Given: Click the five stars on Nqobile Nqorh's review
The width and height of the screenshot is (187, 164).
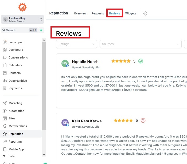Looking at the screenshot, I should (121, 61).
